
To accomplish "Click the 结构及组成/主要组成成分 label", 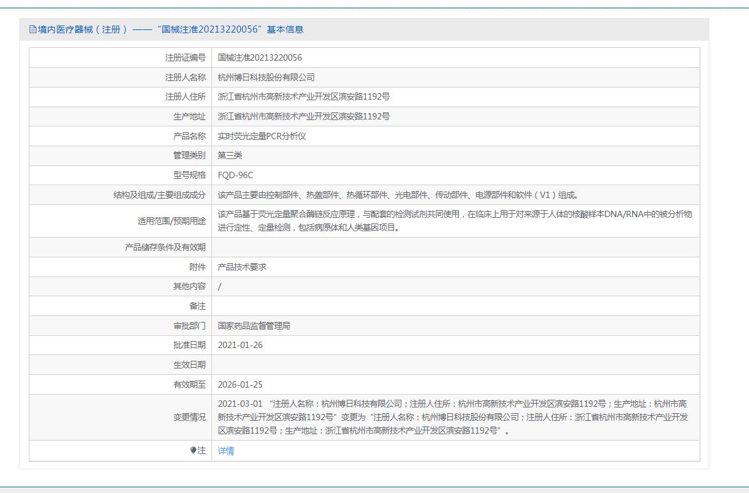I will 160,195.
